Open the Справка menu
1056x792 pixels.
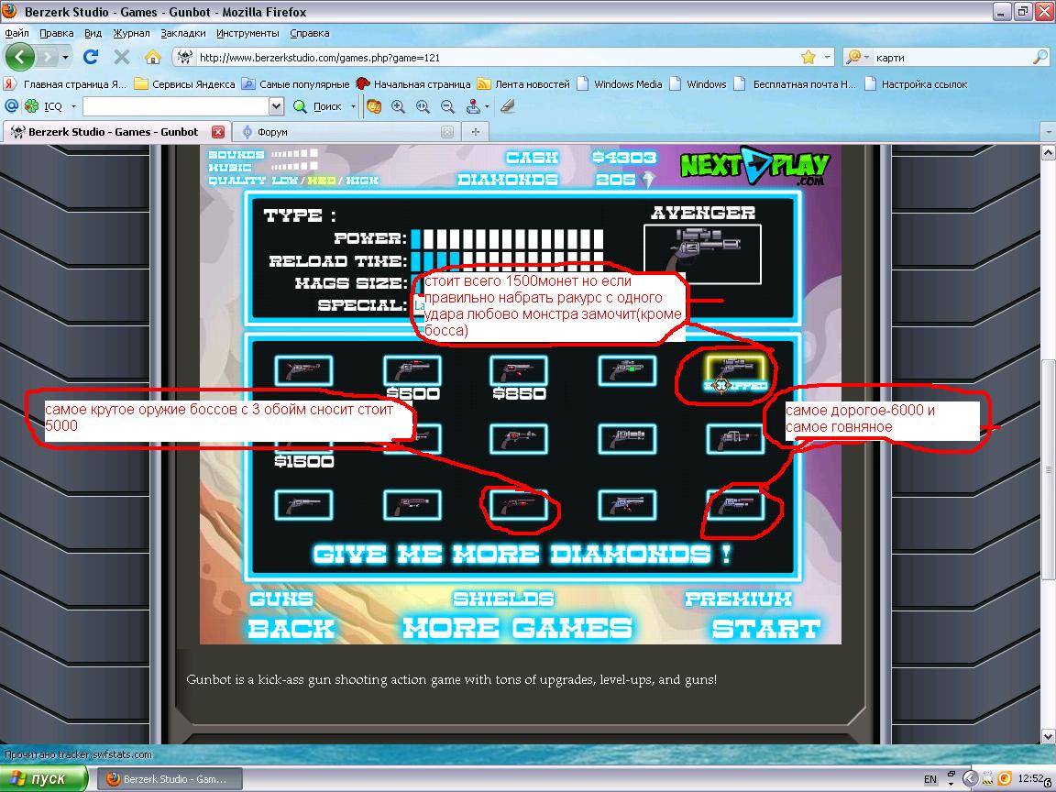[x=309, y=33]
